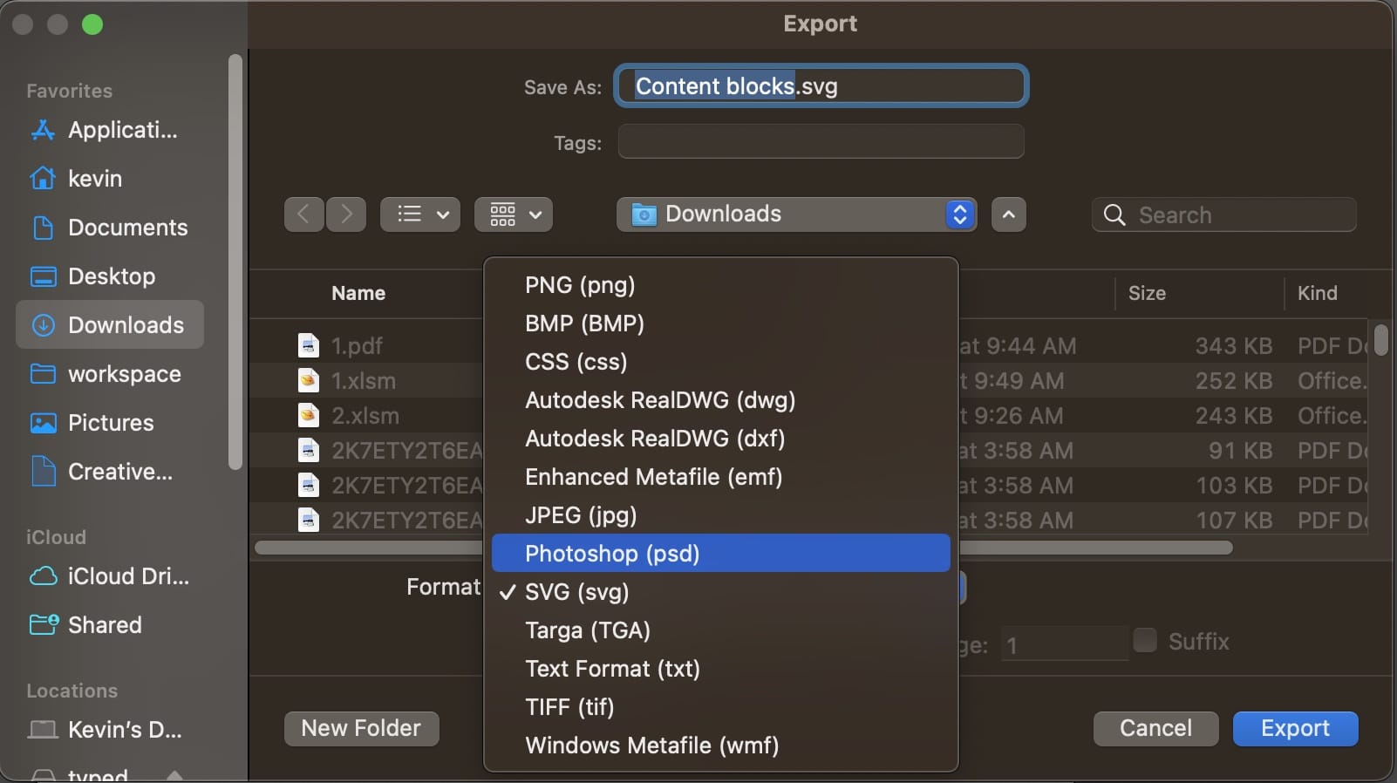Pick CSS (css) format option
The width and height of the screenshot is (1397, 783).
(720, 362)
